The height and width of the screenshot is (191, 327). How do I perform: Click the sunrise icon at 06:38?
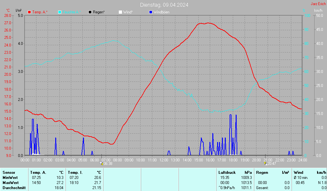(102, 163)
